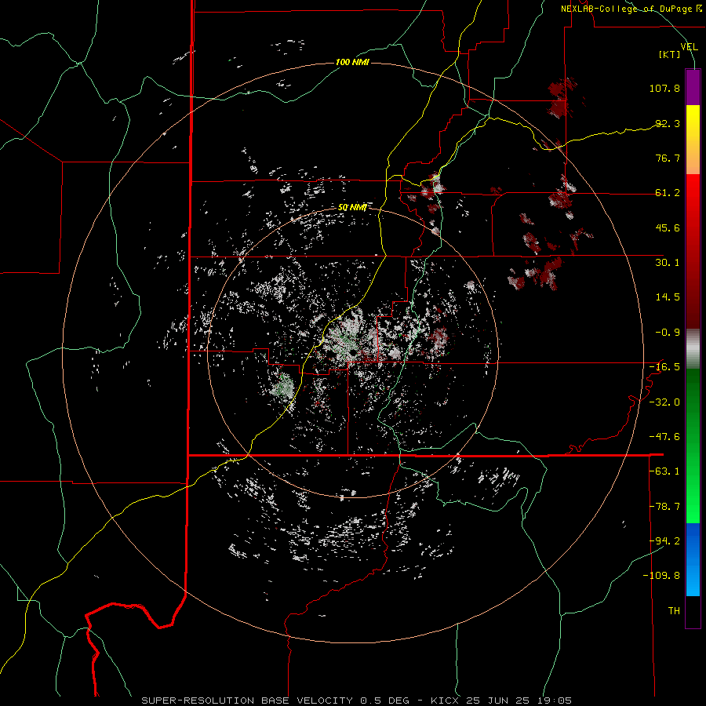Click the 61.2 velocity scale value
The height and width of the screenshot is (706, 706).
pos(668,193)
